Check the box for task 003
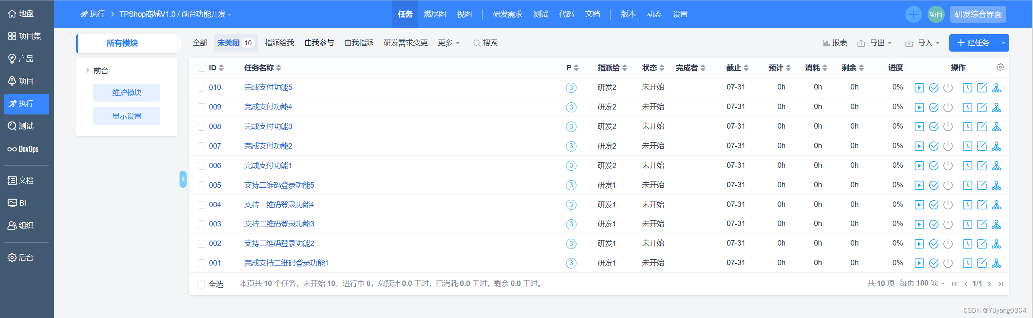Screen dimensions: 1033x318 (202, 224)
